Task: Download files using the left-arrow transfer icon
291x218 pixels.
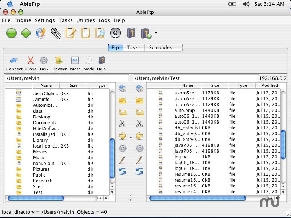Action: coord(139,136)
